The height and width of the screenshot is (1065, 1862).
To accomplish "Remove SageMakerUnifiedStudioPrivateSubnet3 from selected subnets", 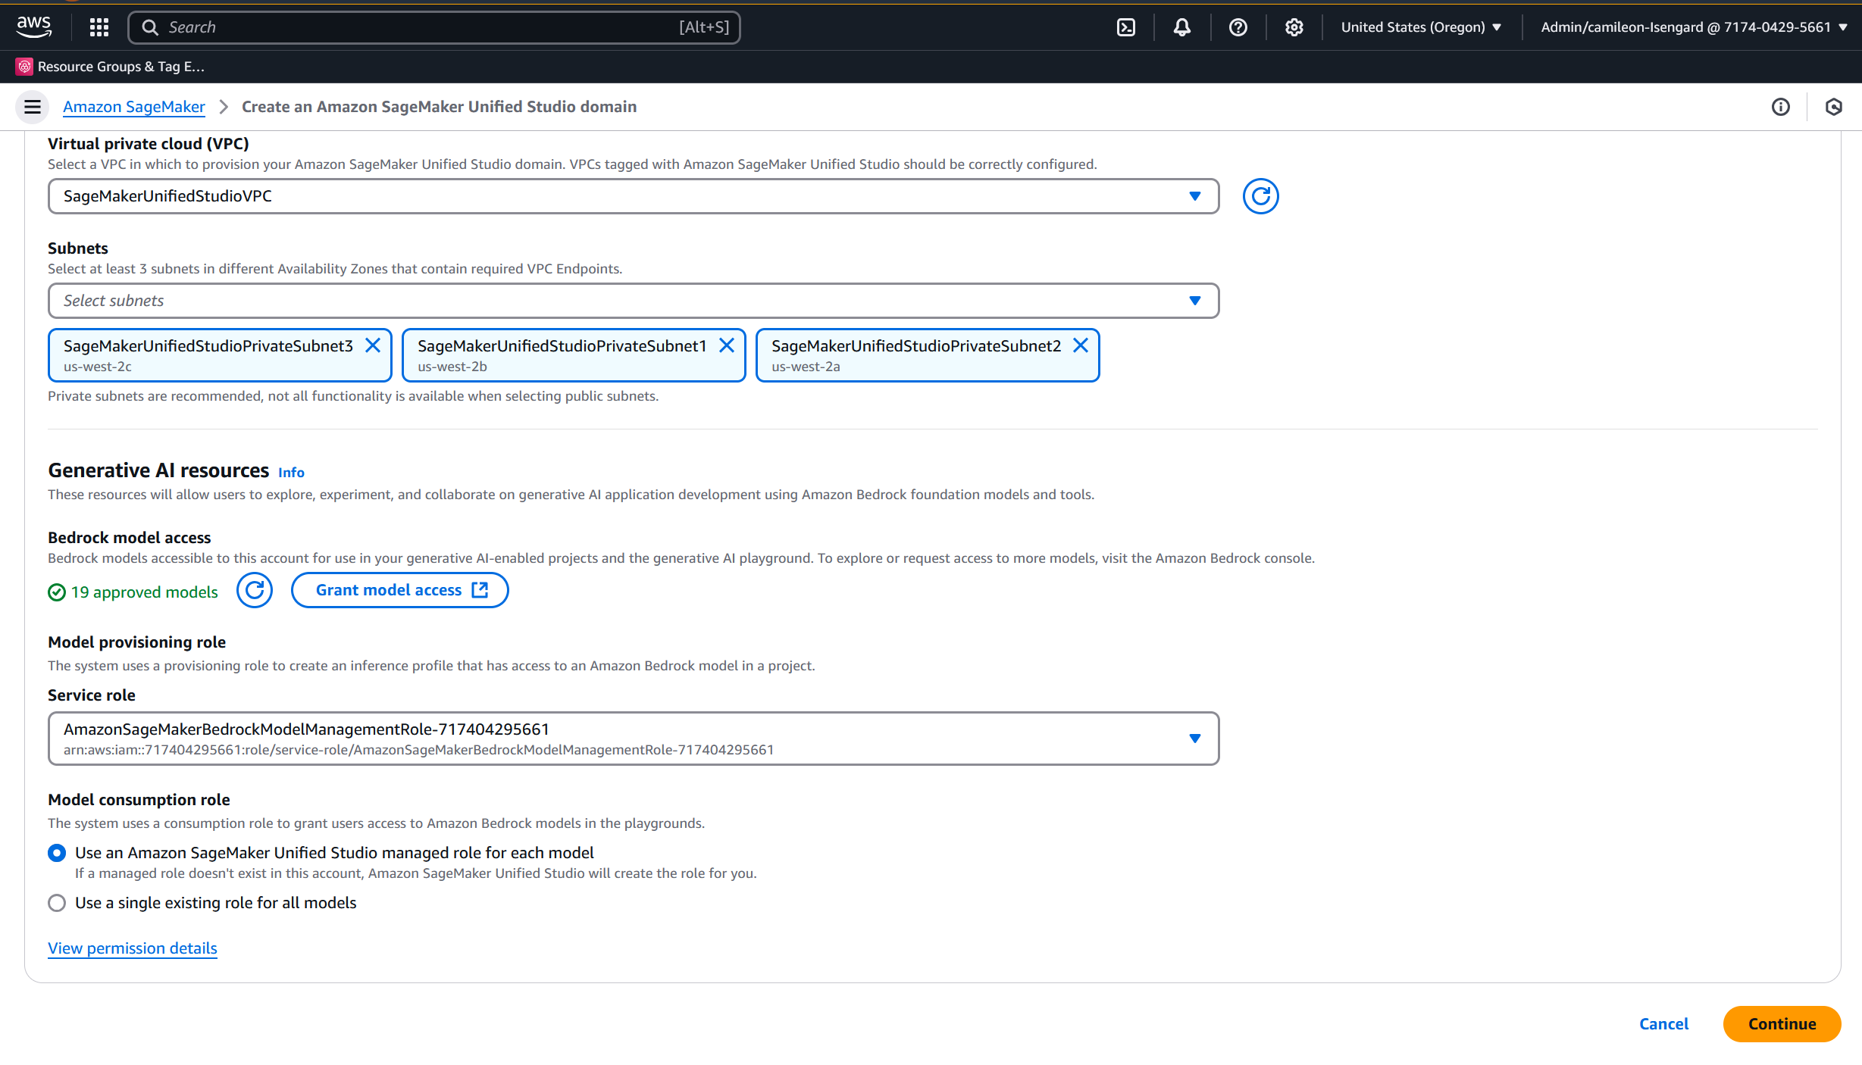I will 373,345.
